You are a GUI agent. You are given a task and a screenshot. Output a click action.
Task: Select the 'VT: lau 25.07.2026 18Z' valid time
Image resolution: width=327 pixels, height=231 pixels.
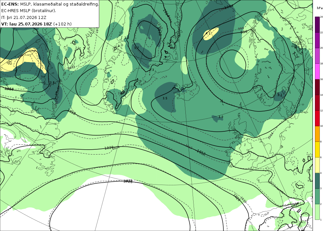click(26, 24)
